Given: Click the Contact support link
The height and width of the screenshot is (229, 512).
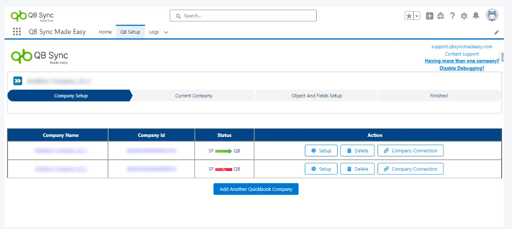Looking at the screenshot, I should pos(462,54).
